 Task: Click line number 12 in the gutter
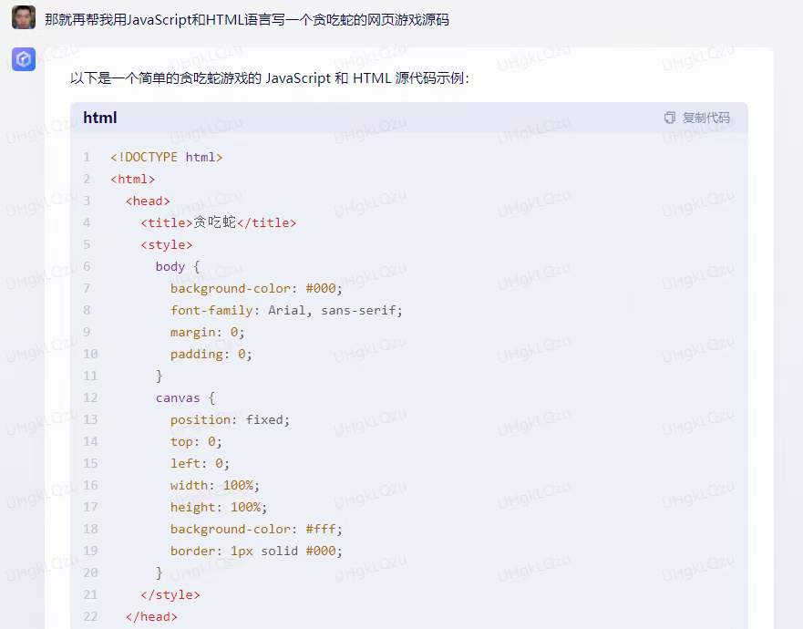[90, 398]
